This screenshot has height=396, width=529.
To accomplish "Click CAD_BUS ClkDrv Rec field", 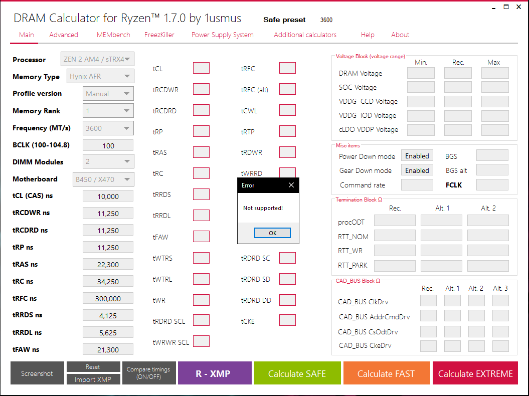I will [x=428, y=301].
